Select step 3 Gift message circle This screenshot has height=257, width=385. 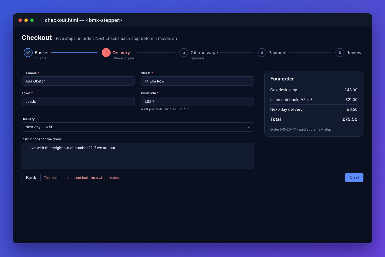tap(184, 52)
